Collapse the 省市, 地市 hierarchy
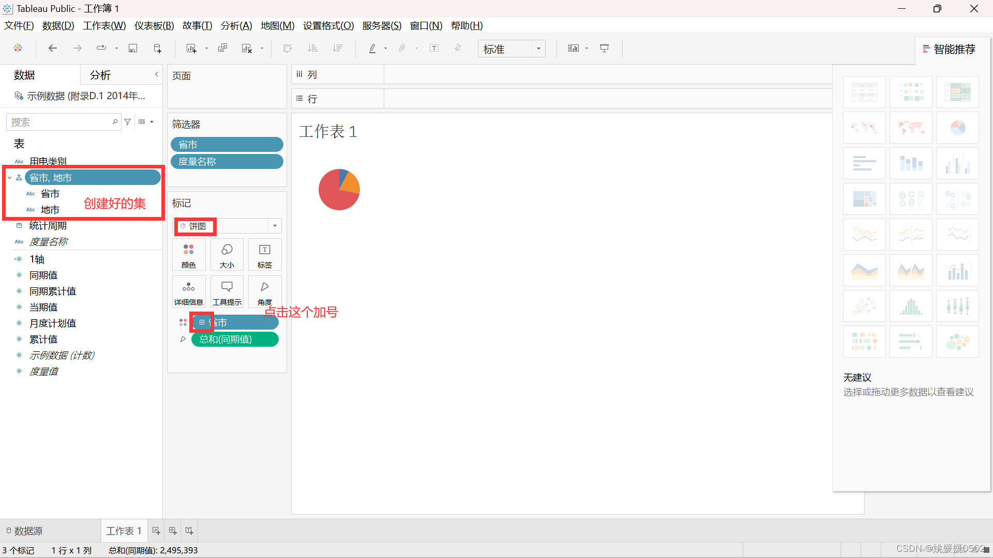This screenshot has height=558, width=993. pos(9,178)
